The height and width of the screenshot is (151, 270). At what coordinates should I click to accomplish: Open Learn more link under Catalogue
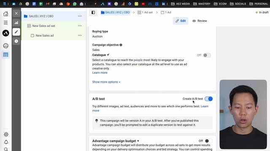click(100, 73)
